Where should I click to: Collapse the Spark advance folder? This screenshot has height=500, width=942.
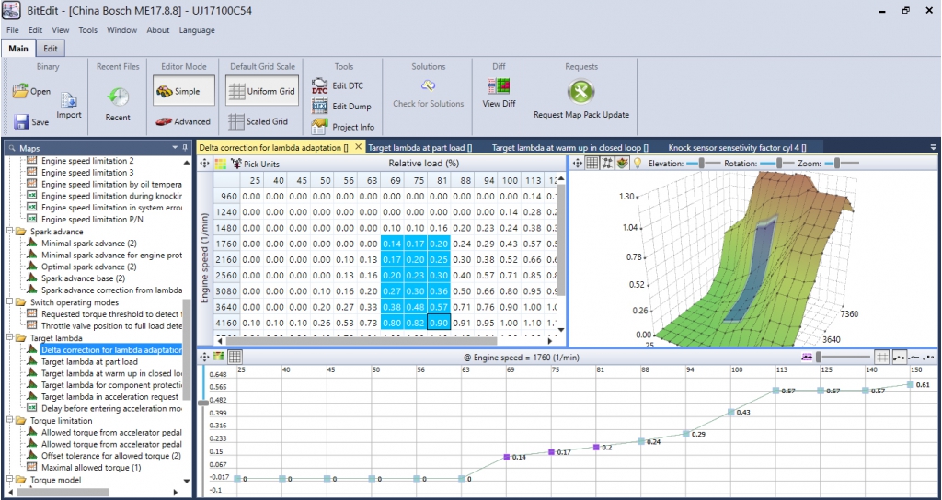(9, 231)
